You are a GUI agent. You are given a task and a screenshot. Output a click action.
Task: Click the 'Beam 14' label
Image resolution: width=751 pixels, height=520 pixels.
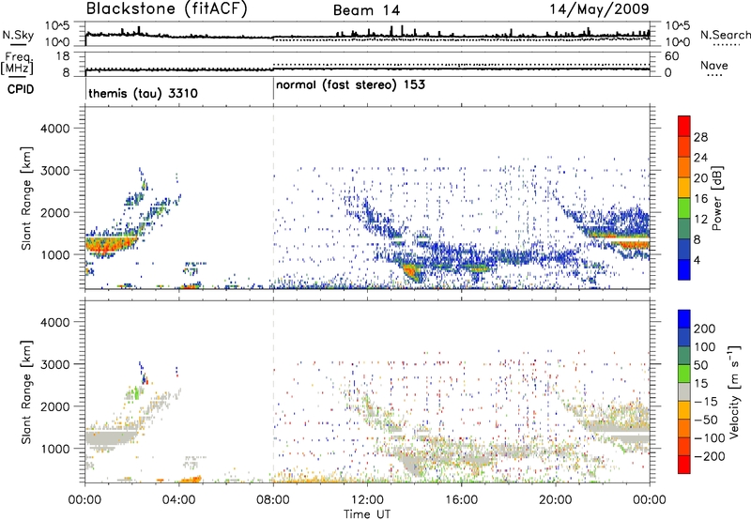tap(366, 10)
